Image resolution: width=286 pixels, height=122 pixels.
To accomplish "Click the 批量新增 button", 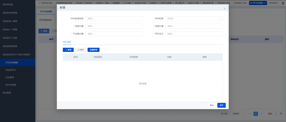I will point(94,50).
